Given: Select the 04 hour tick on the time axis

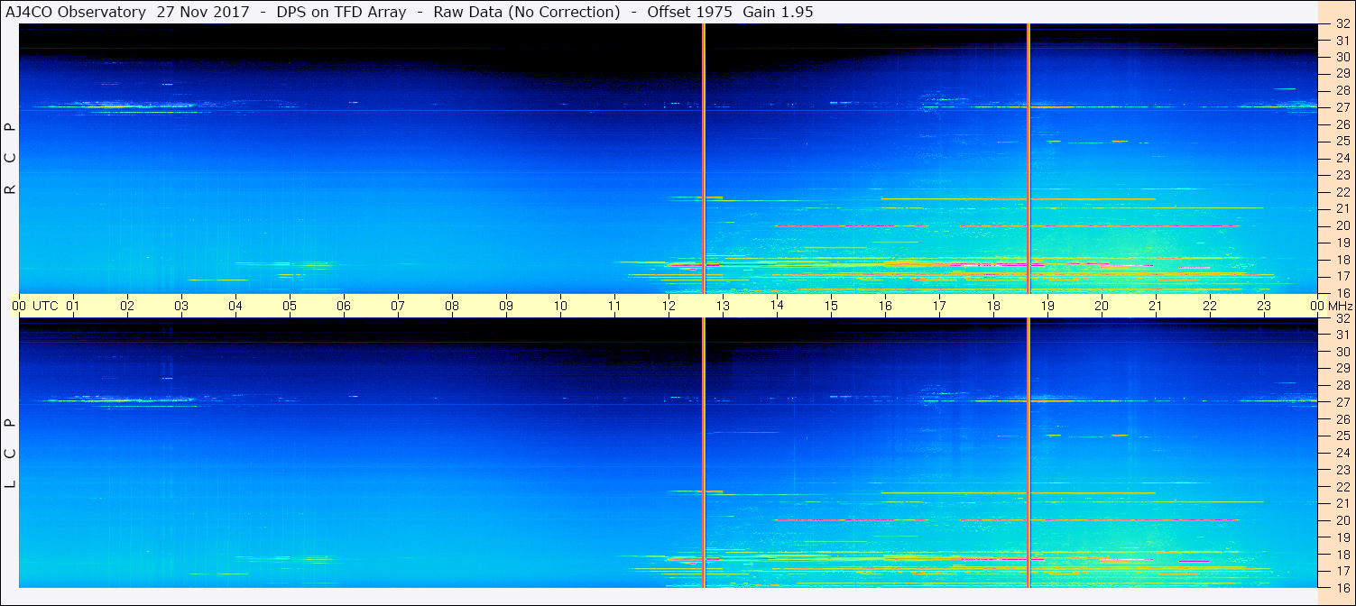Looking at the screenshot, I should (x=235, y=306).
